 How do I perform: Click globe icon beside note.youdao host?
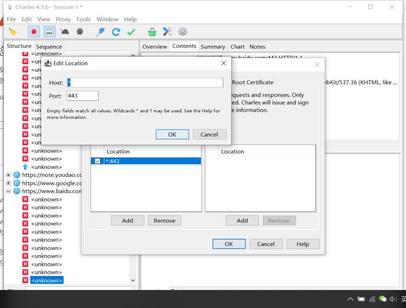tap(17, 175)
